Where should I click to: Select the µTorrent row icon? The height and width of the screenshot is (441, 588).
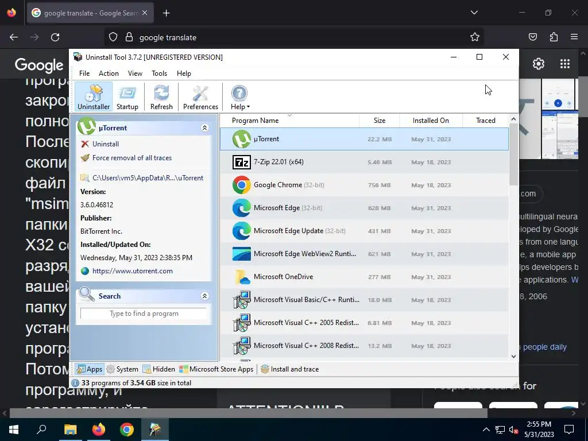(x=242, y=139)
